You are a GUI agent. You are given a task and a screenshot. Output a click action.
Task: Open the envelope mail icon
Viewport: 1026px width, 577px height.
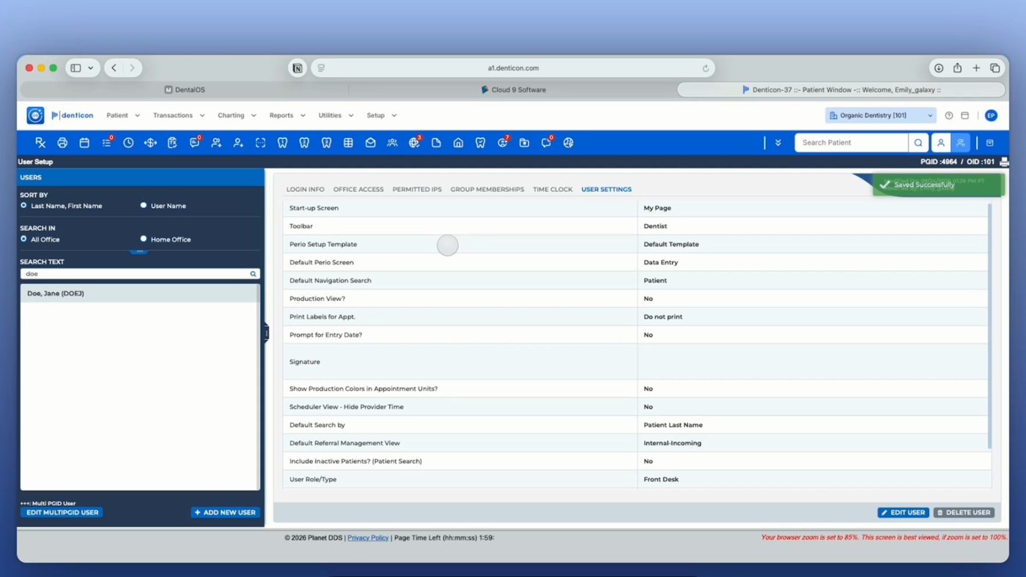tap(370, 143)
